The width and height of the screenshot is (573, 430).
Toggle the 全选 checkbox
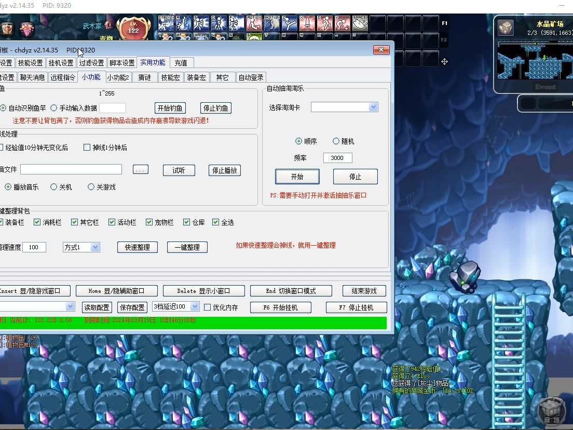(x=215, y=222)
